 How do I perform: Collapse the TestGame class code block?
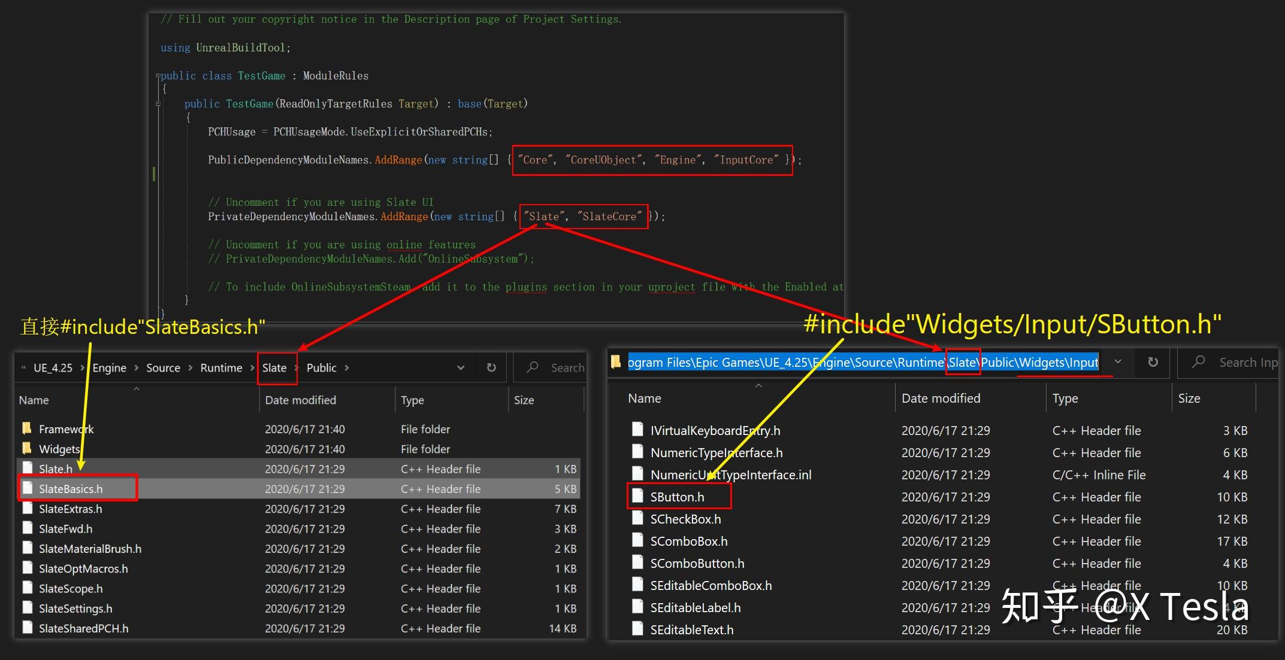(158, 76)
